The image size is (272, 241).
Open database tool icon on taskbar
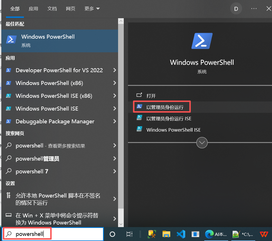pyautogui.click(x=152, y=234)
